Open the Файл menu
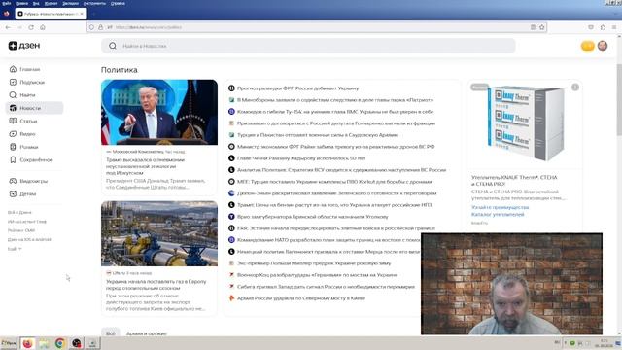Image resolution: width=622 pixels, height=350 pixels. point(7,3)
